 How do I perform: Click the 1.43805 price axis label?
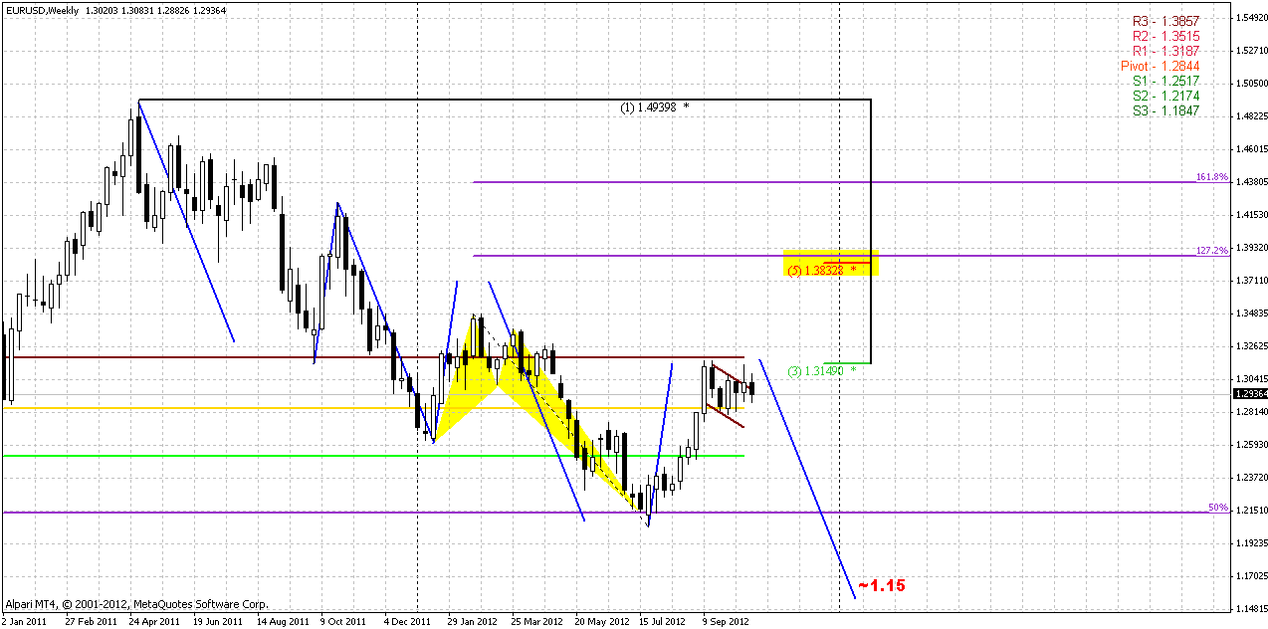(1251, 182)
